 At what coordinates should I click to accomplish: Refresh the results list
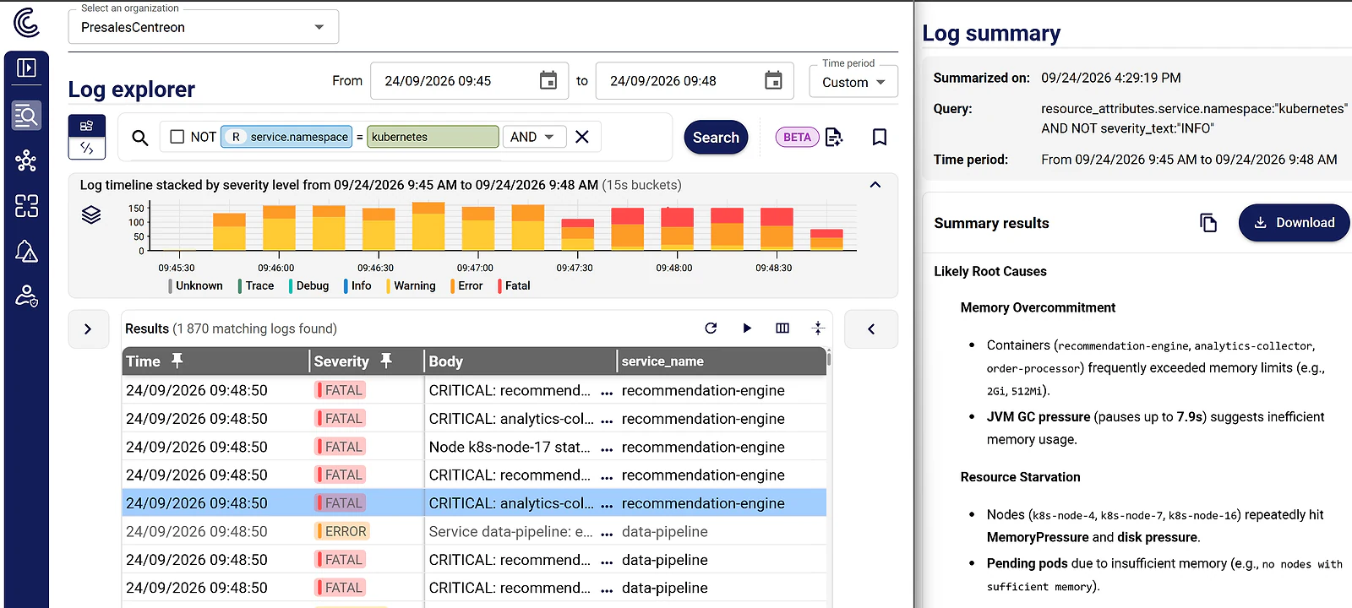tap(711, 328)
